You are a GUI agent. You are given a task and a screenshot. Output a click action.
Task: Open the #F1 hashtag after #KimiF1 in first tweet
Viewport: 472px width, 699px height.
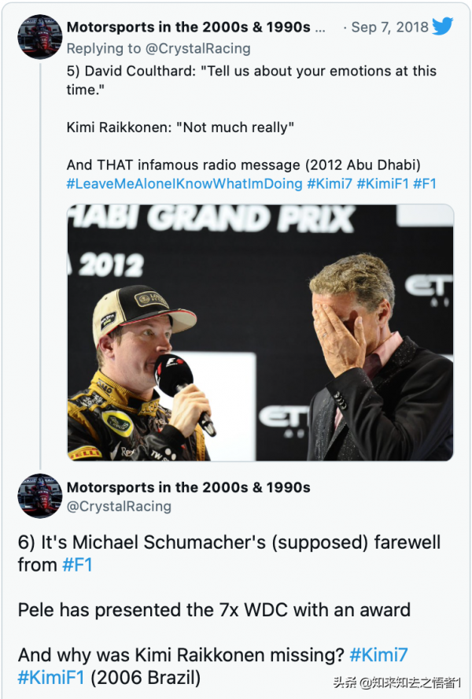(x=426, y=183)
